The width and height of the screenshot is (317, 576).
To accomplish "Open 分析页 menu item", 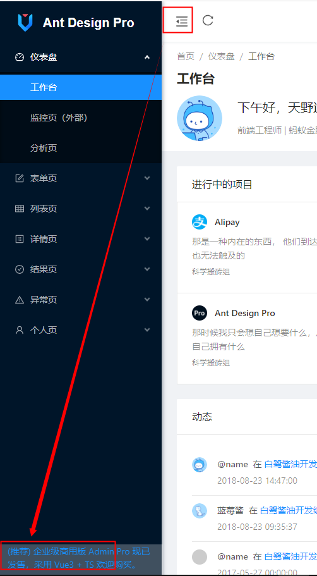I will (81, 148).
